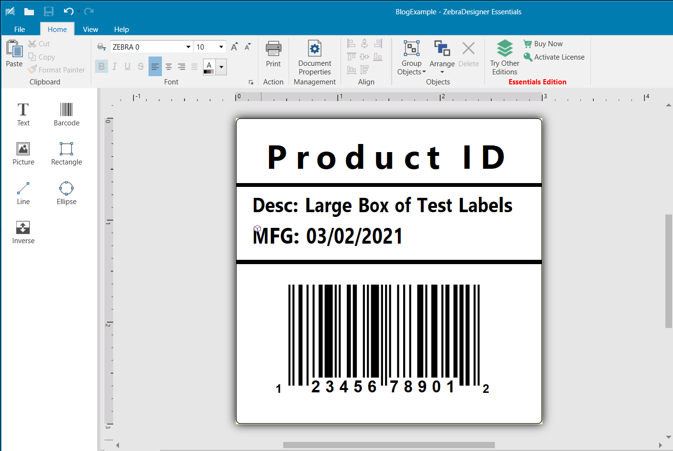This screenshot has width=673, height=451.
Task: Click the align objects right icon
Action: click(378, 44)
